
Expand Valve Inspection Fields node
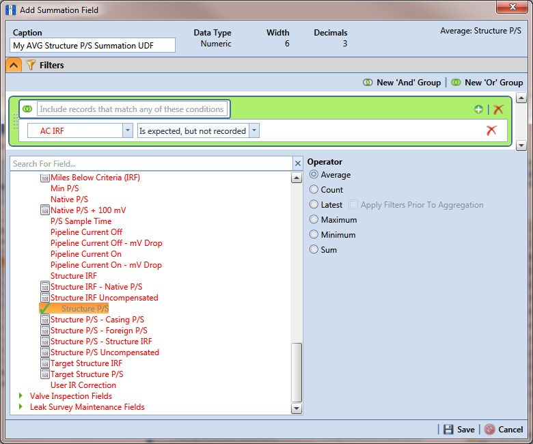[x=20, y=396]
